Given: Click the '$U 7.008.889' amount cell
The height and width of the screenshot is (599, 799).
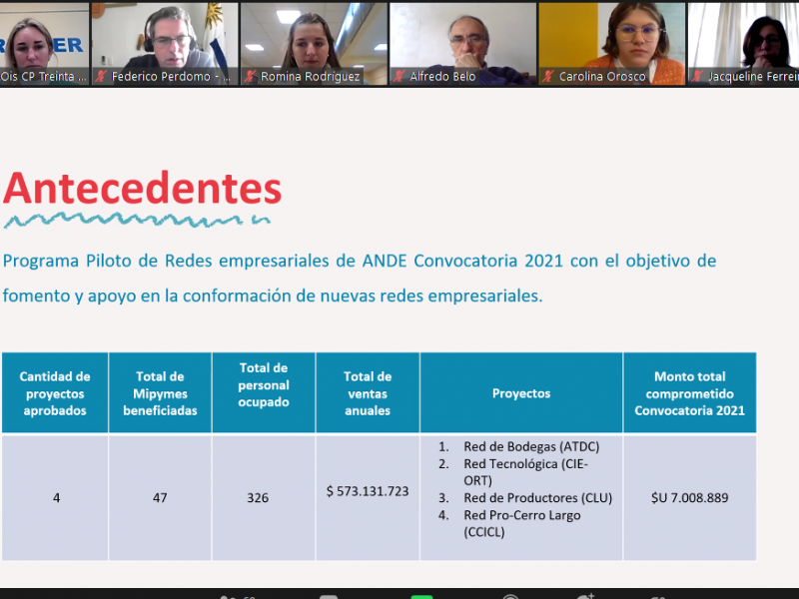Looking at the screenshot, I should [x=689, y=497].
